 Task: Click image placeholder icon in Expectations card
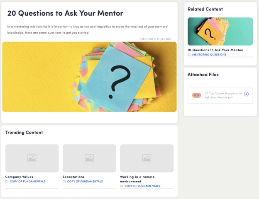point(89,158)
